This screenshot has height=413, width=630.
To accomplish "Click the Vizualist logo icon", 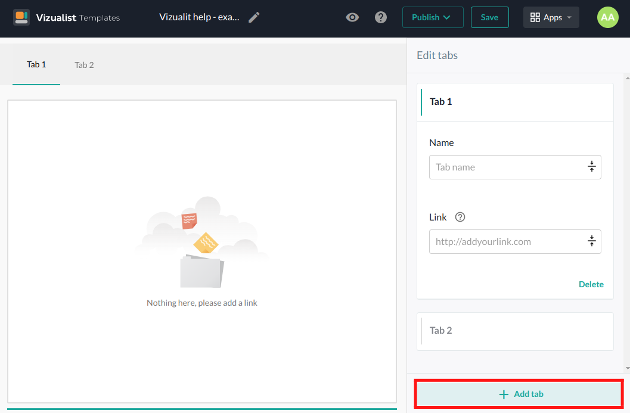I will click(21, 17).
